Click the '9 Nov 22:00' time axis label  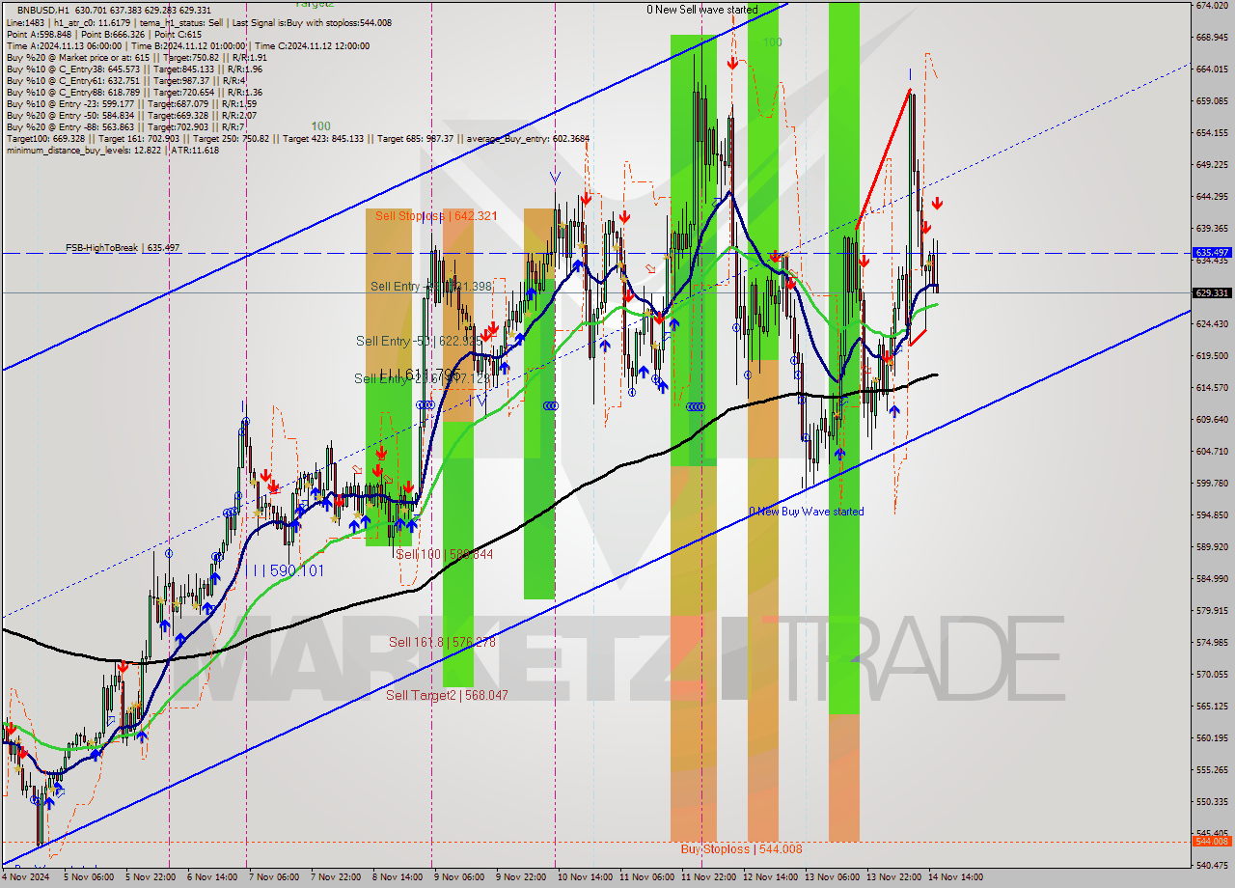point(521,877)
